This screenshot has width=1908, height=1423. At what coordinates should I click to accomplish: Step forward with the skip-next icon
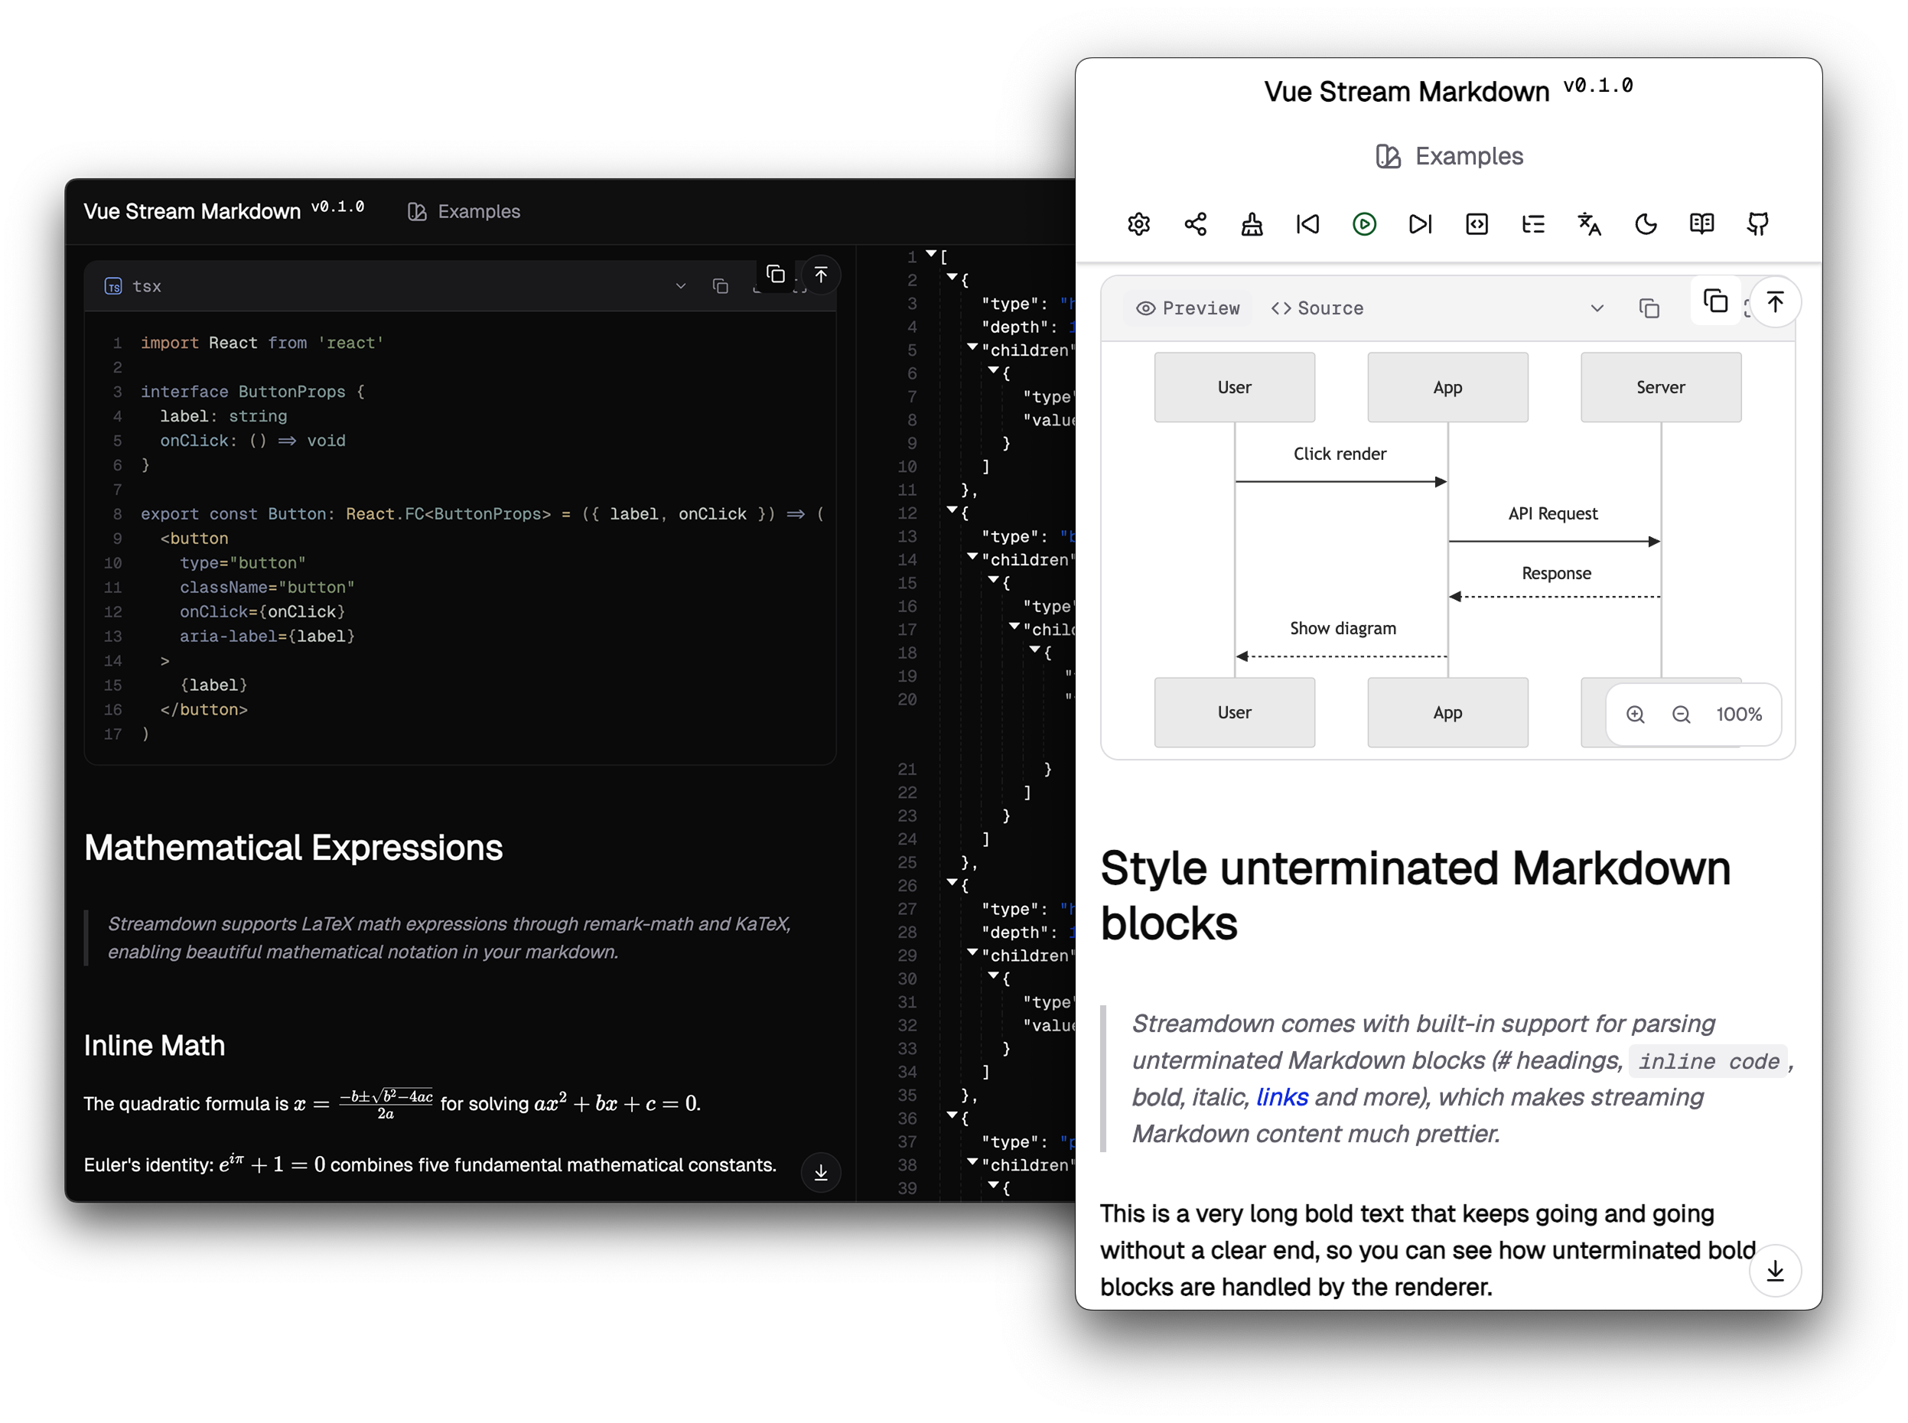(x=1421, y=224)
